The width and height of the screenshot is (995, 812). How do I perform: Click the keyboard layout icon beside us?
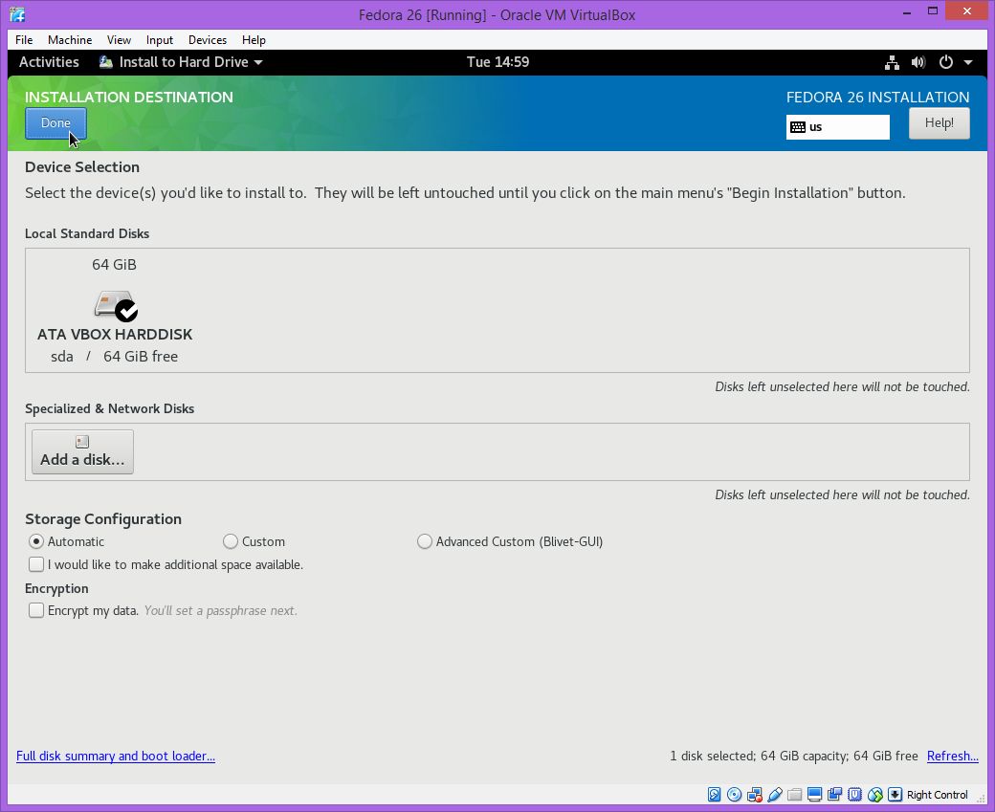[x=798, y=127]
